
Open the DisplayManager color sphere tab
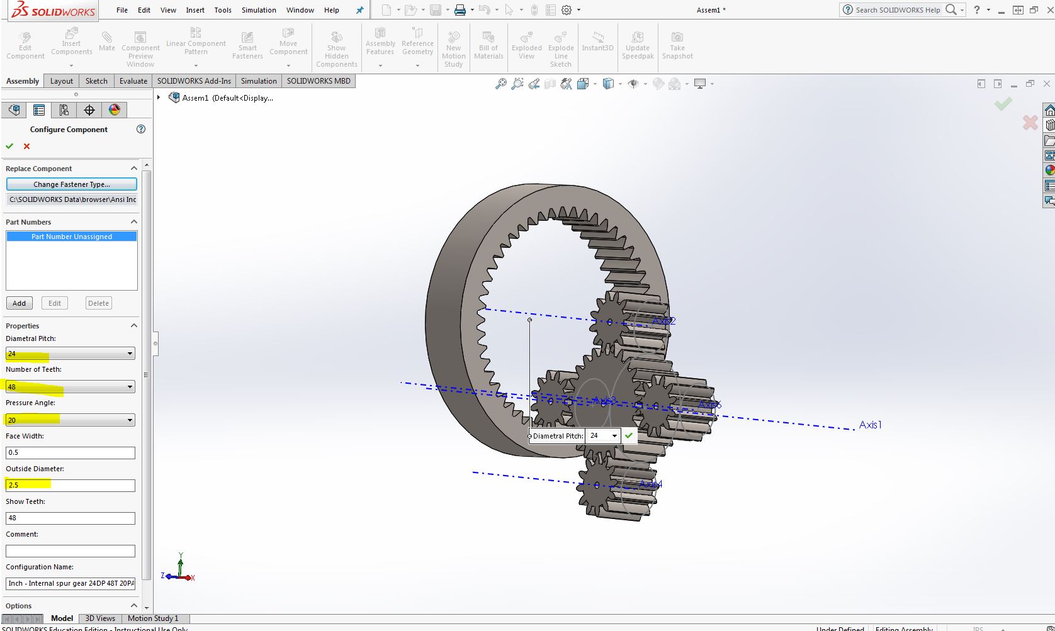(114, 110)
